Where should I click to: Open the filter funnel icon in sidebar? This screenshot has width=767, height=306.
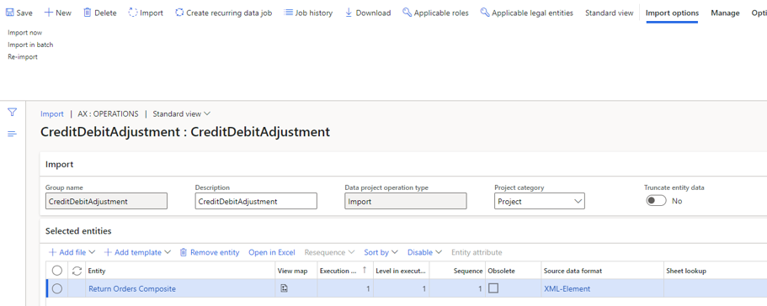pos(13,113)
